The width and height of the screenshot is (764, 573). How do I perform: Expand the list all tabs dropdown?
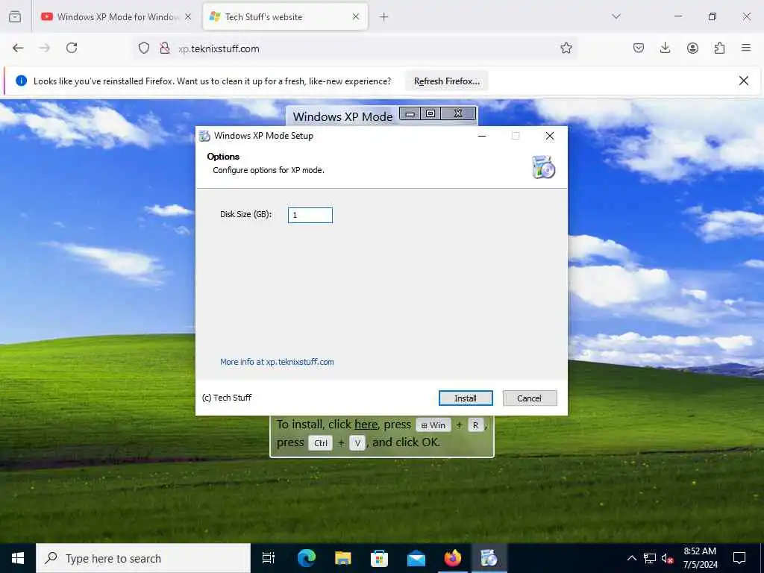pos(616,16)
